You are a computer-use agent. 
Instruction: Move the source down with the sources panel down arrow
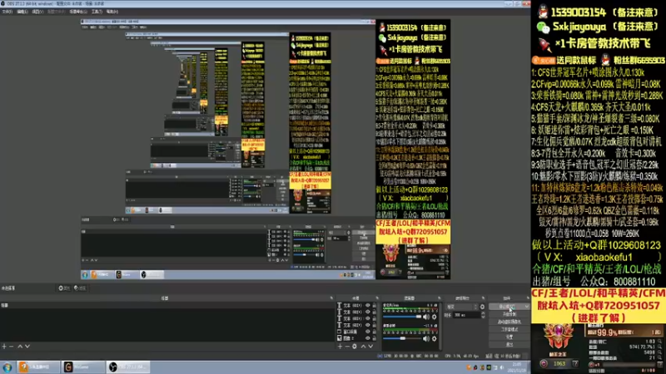tap(370, 347)
